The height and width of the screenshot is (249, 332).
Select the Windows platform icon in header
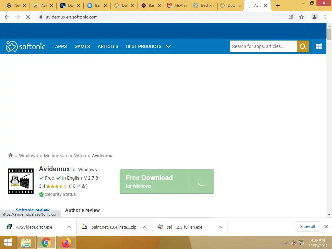click(319, 46)
